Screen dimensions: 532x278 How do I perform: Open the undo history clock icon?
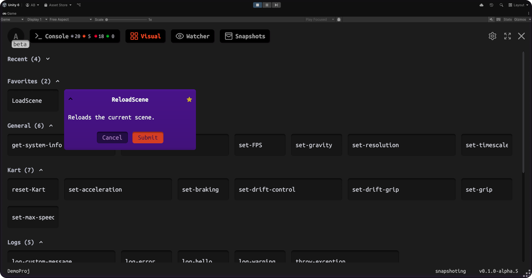pos(491,5)
